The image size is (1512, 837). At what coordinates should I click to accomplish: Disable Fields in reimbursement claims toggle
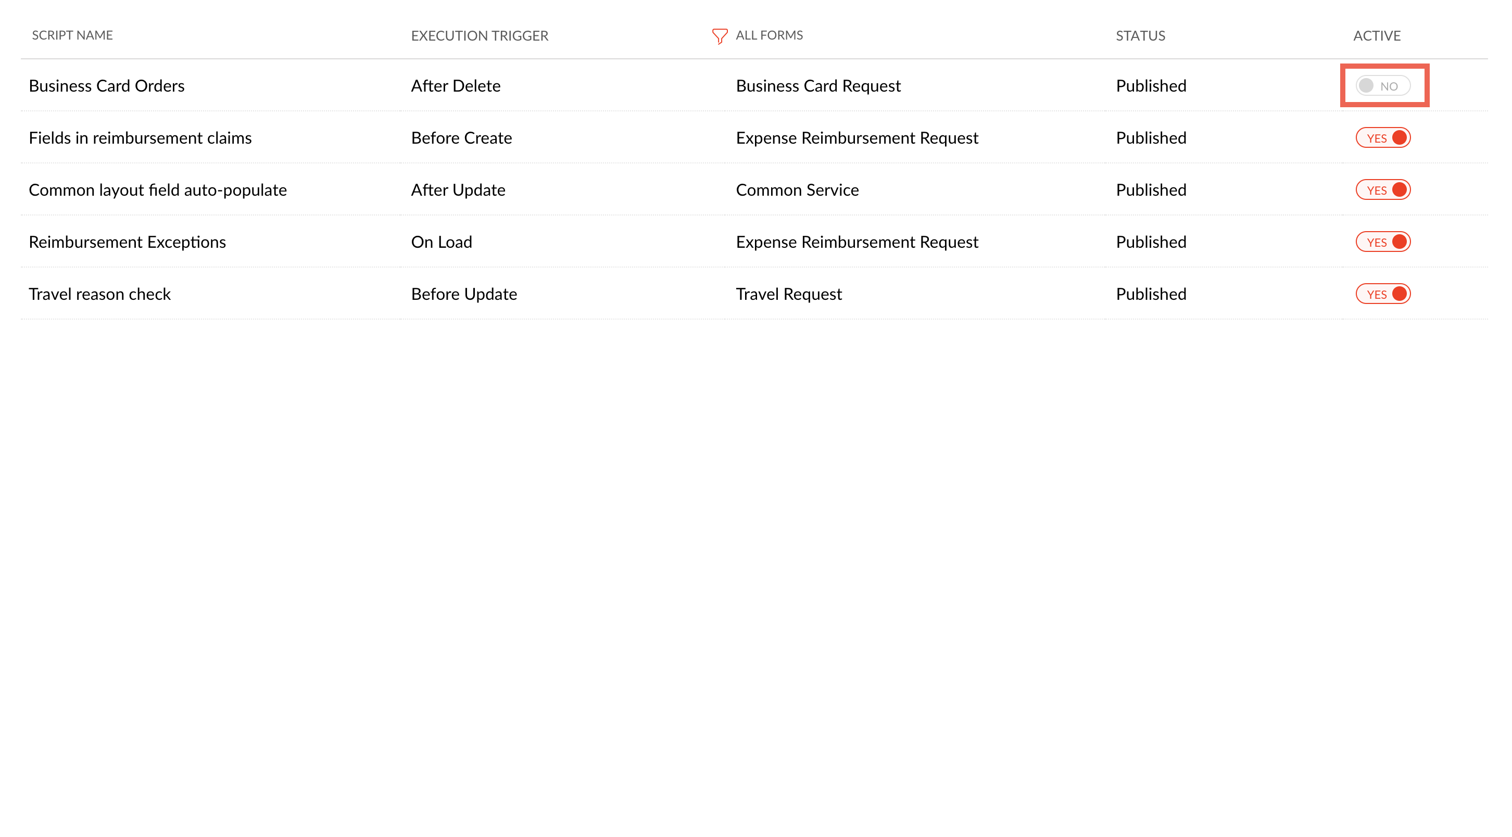click(x=1382, y=138)
